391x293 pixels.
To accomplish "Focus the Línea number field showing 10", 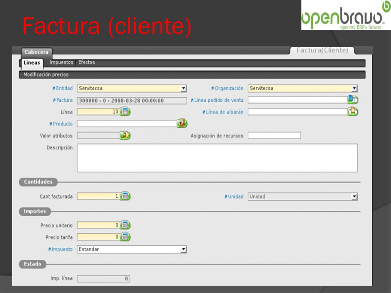I will (99, 112).
